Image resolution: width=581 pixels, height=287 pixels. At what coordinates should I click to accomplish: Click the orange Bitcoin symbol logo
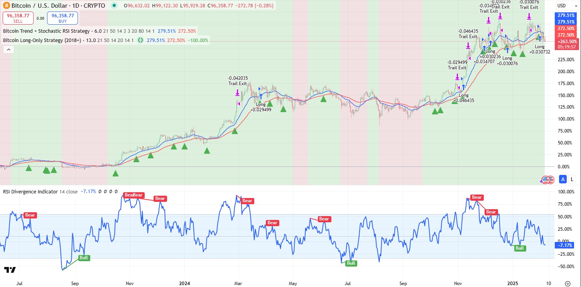point(7,6)
